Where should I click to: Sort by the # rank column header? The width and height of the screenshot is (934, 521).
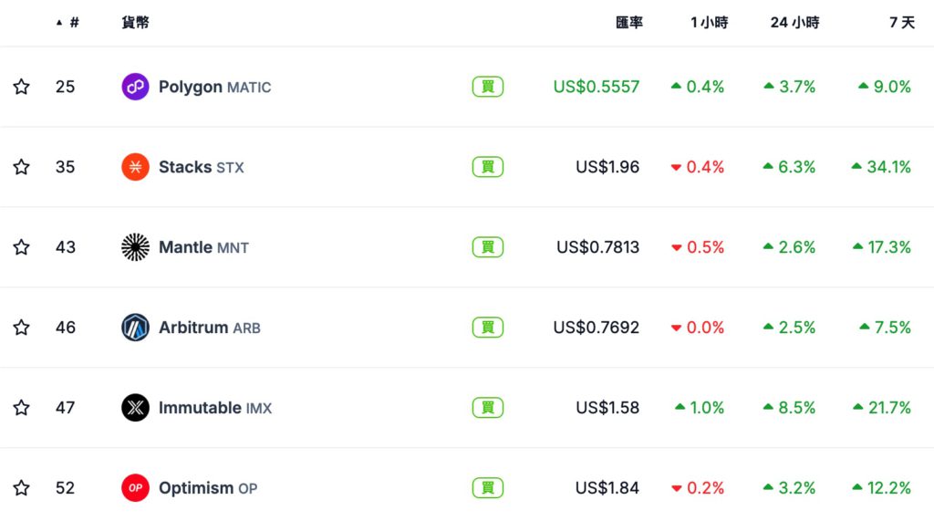[73, 22]
